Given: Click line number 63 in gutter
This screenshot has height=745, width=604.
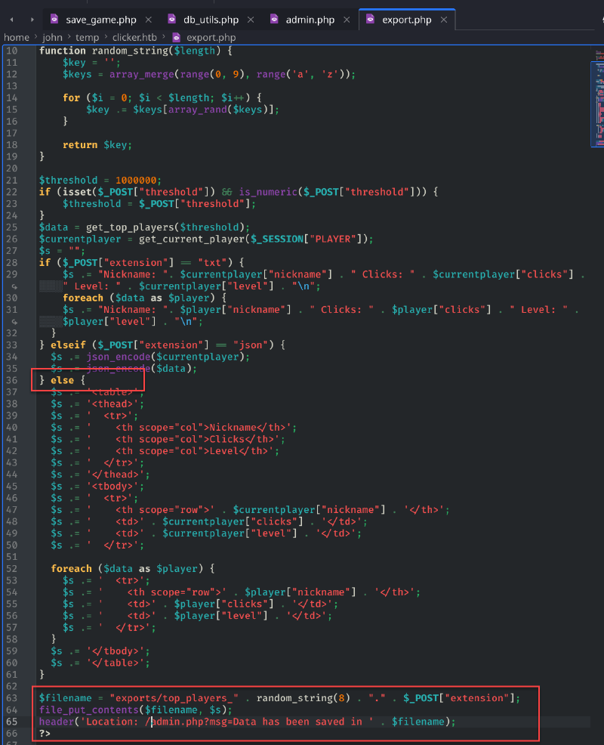Looking at the screenshot, I should [x=12, y=698].
